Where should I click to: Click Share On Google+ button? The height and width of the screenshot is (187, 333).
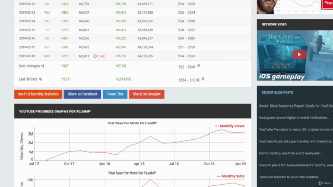click(x=147, y=94)
